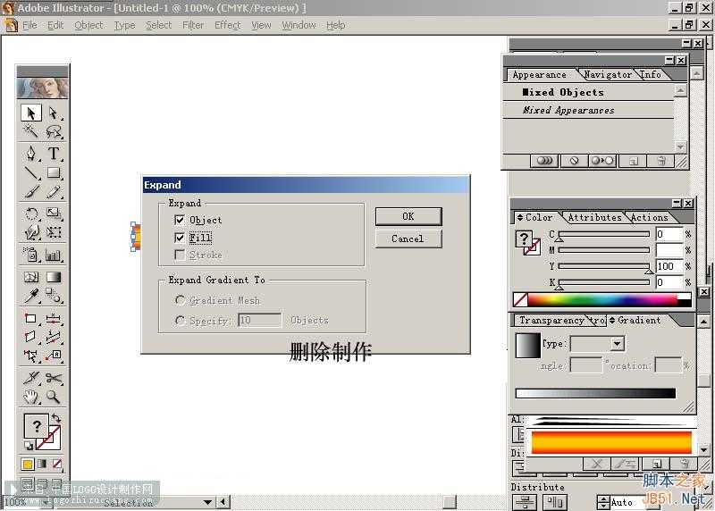Choose the Scissors tool

[x=54, y=378]
